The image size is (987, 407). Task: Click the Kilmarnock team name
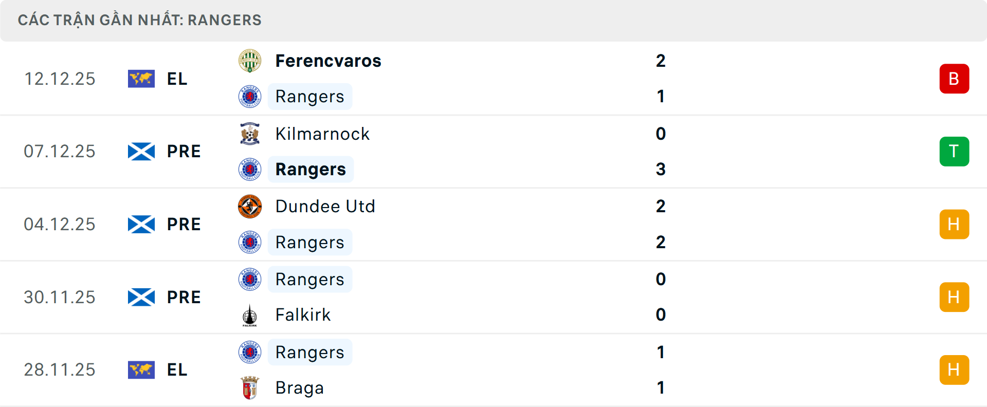[322, 134]
